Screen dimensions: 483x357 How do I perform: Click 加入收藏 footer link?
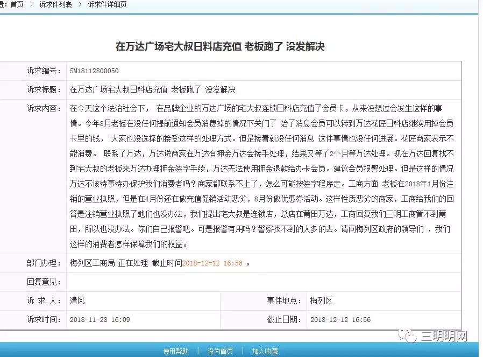(265, 351)
